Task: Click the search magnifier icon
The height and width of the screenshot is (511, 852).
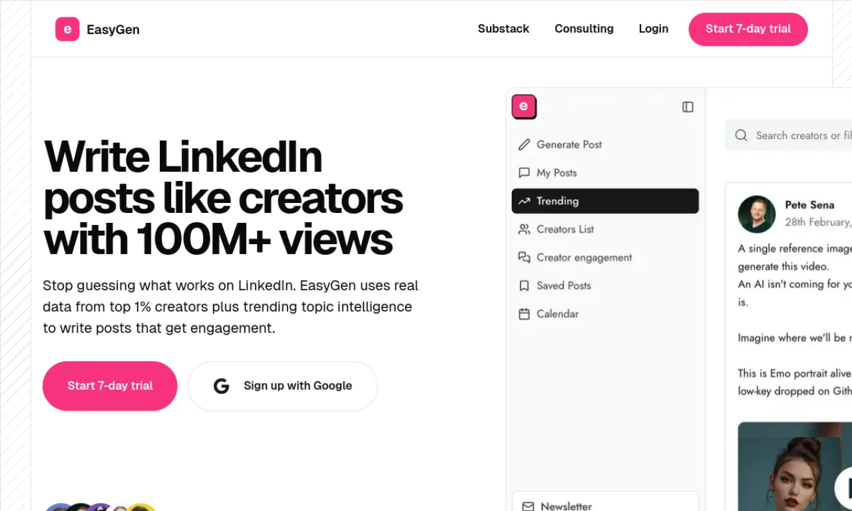Action: click(741, 136)
